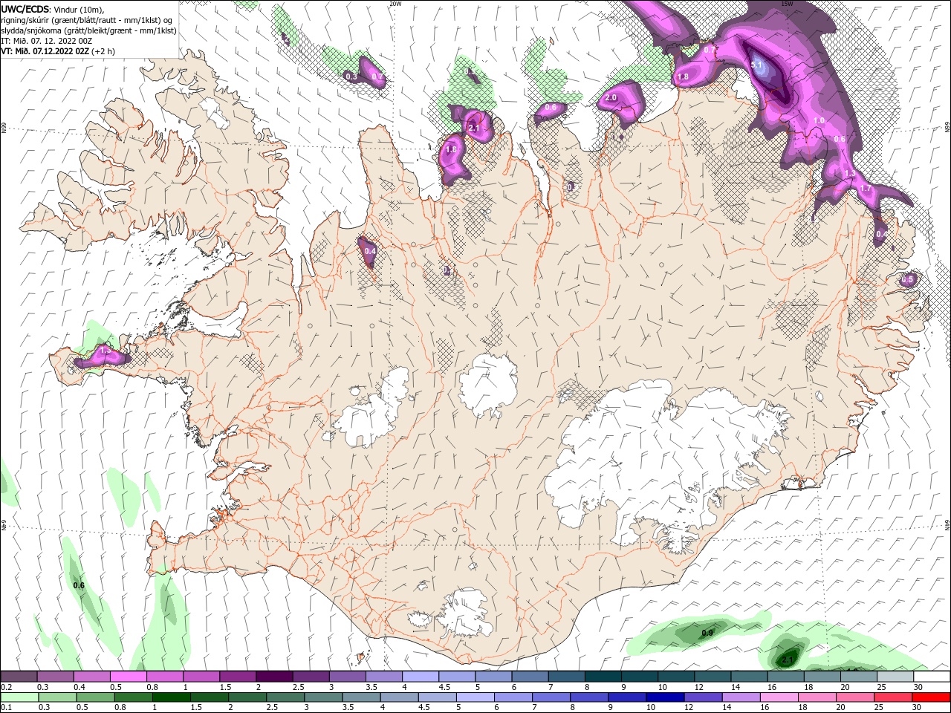Click the 0.2 label on the snow scale
This screenshot has width=951, height=713.
coord(7,687)
